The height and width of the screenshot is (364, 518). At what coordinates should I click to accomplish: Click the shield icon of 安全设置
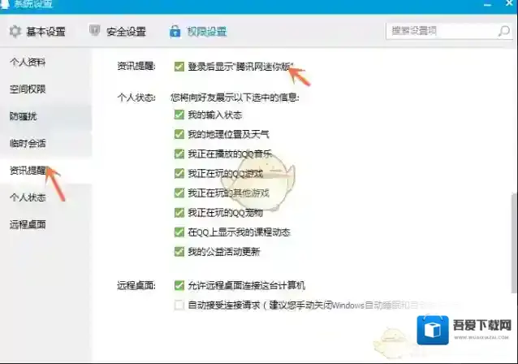94,30
